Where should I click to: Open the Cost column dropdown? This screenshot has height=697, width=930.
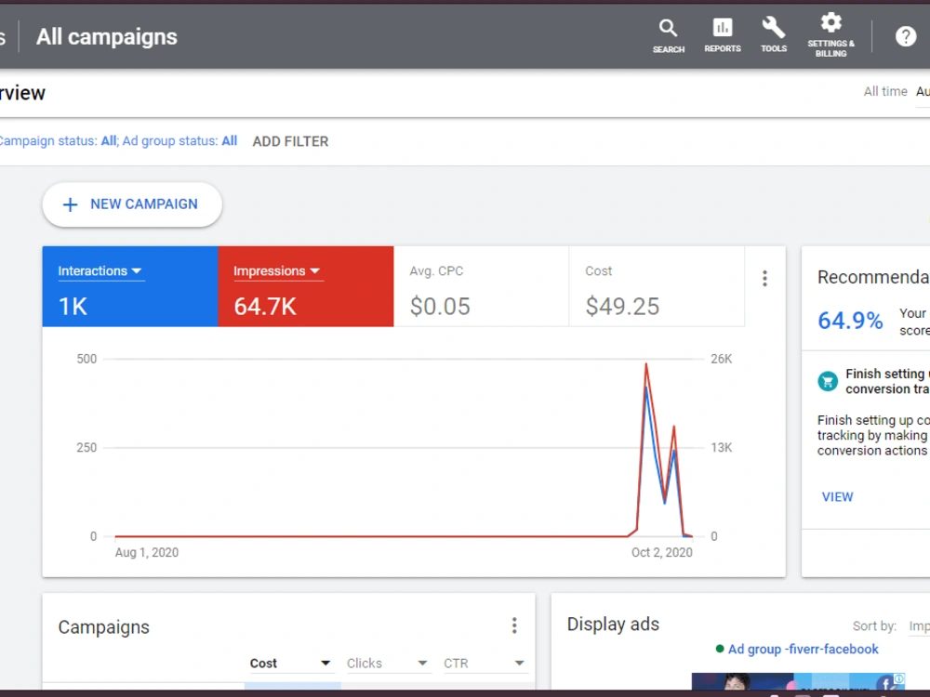tap(290, 664)
